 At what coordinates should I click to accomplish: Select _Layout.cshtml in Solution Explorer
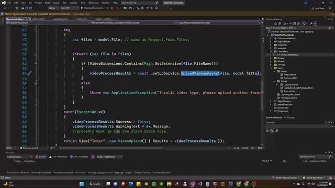pos(291,85)
